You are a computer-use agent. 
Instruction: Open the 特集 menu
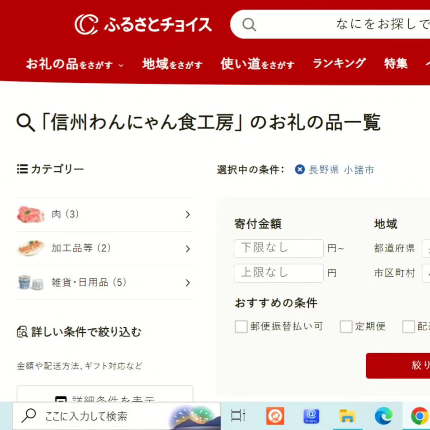[x=396, y=64]
